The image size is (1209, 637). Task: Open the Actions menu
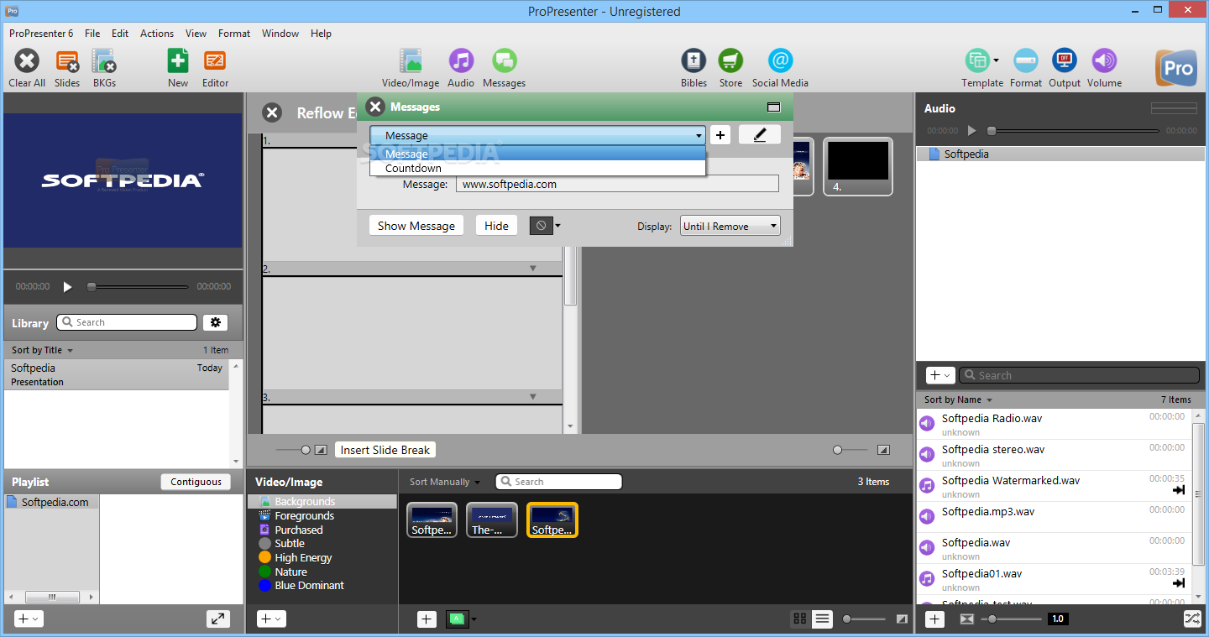pyautogui.click(x=157, y=34)
